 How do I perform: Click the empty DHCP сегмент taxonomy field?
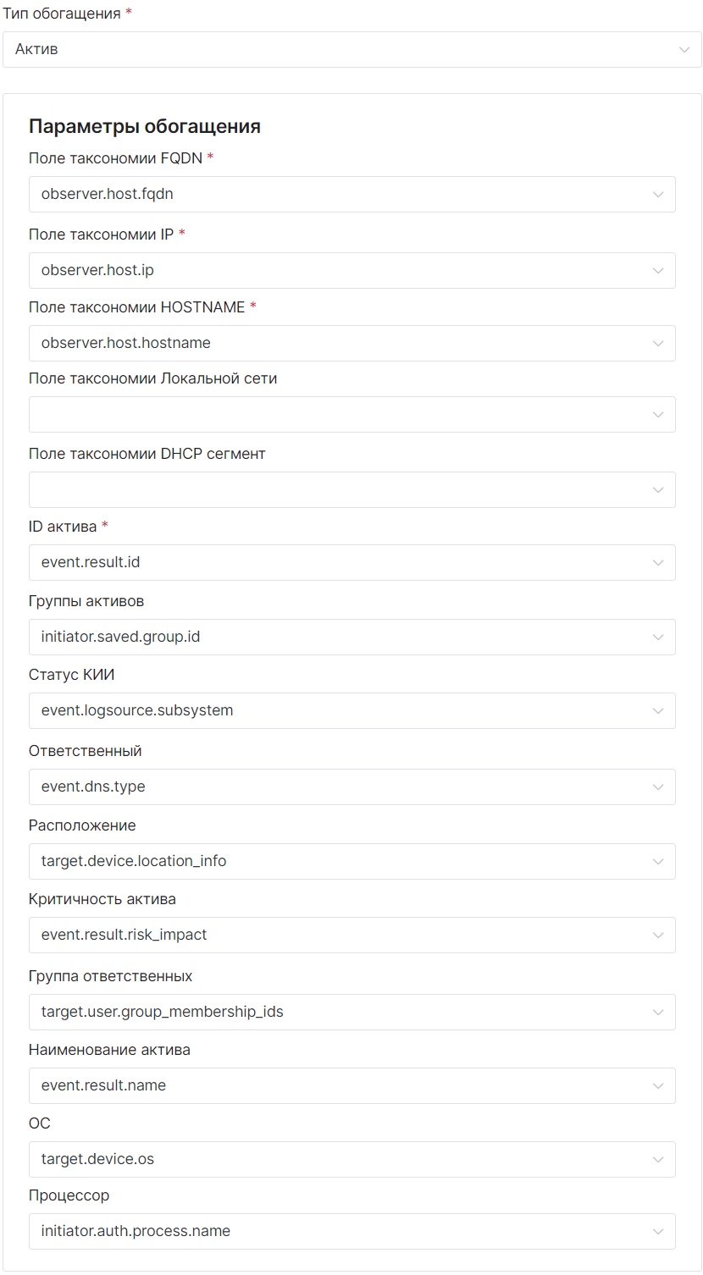(339, 490)
